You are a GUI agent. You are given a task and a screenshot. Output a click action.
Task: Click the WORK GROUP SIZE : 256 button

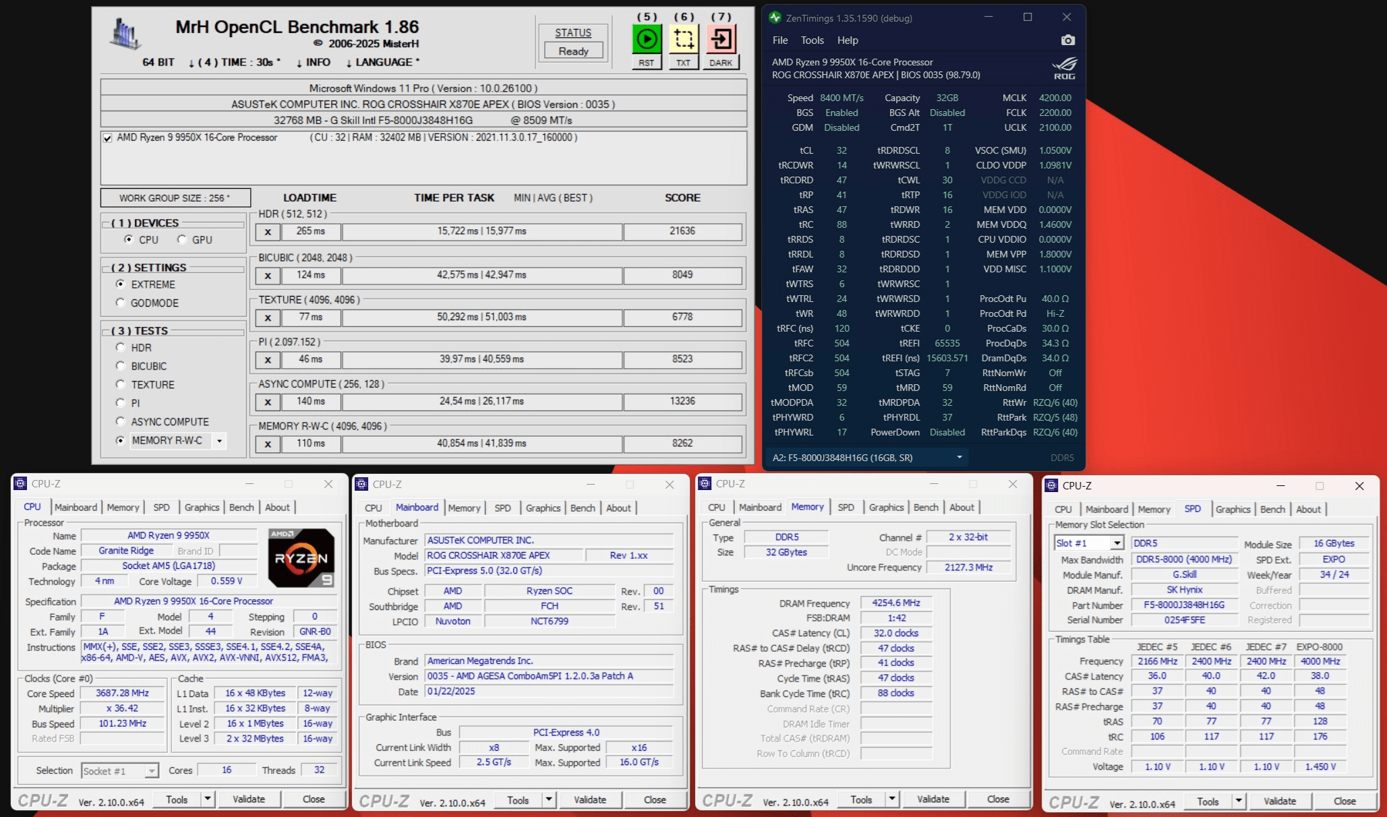pos(175,198)
